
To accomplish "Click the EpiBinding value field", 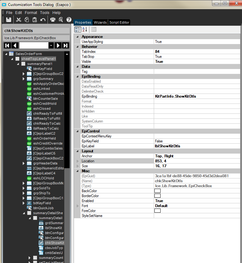I will (x=197, y=96).
